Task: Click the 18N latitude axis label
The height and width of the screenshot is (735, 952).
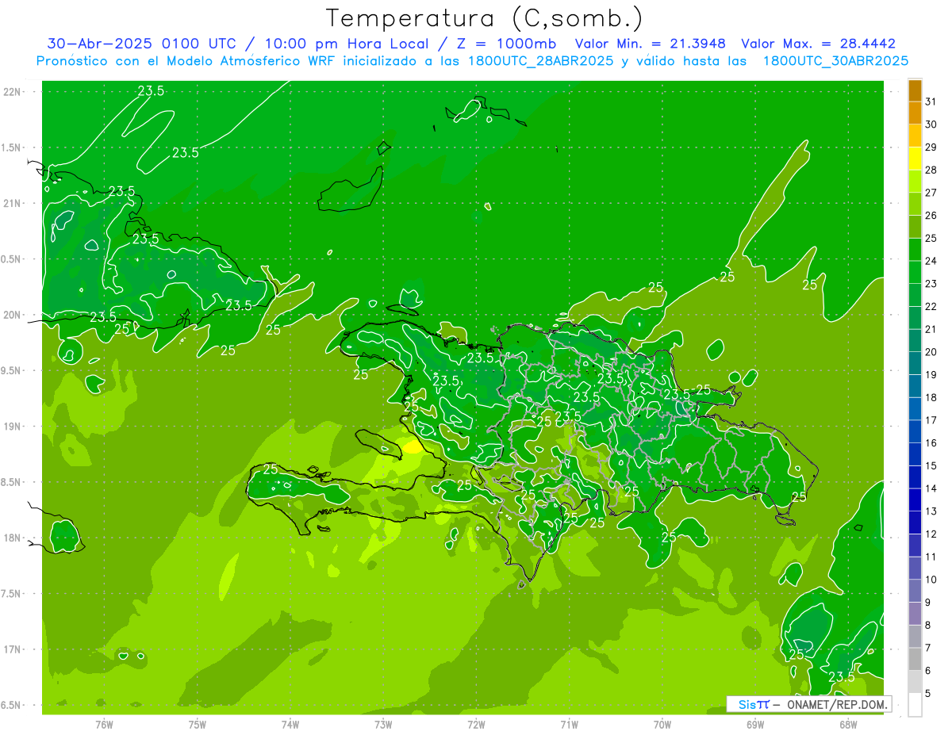Action: click(11, 538)
